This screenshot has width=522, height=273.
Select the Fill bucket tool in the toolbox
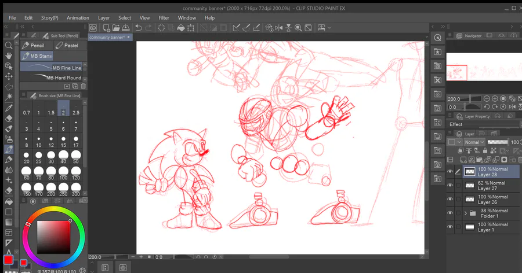(x=9, y=201)
